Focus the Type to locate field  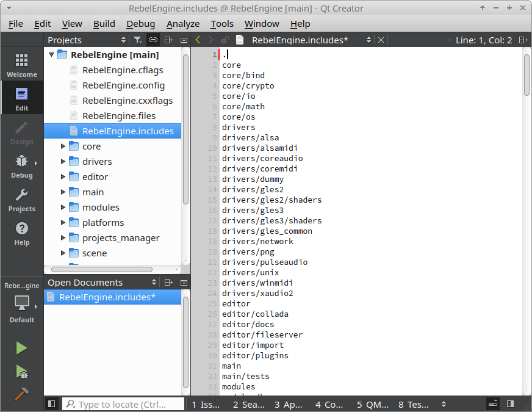point(123,404)
